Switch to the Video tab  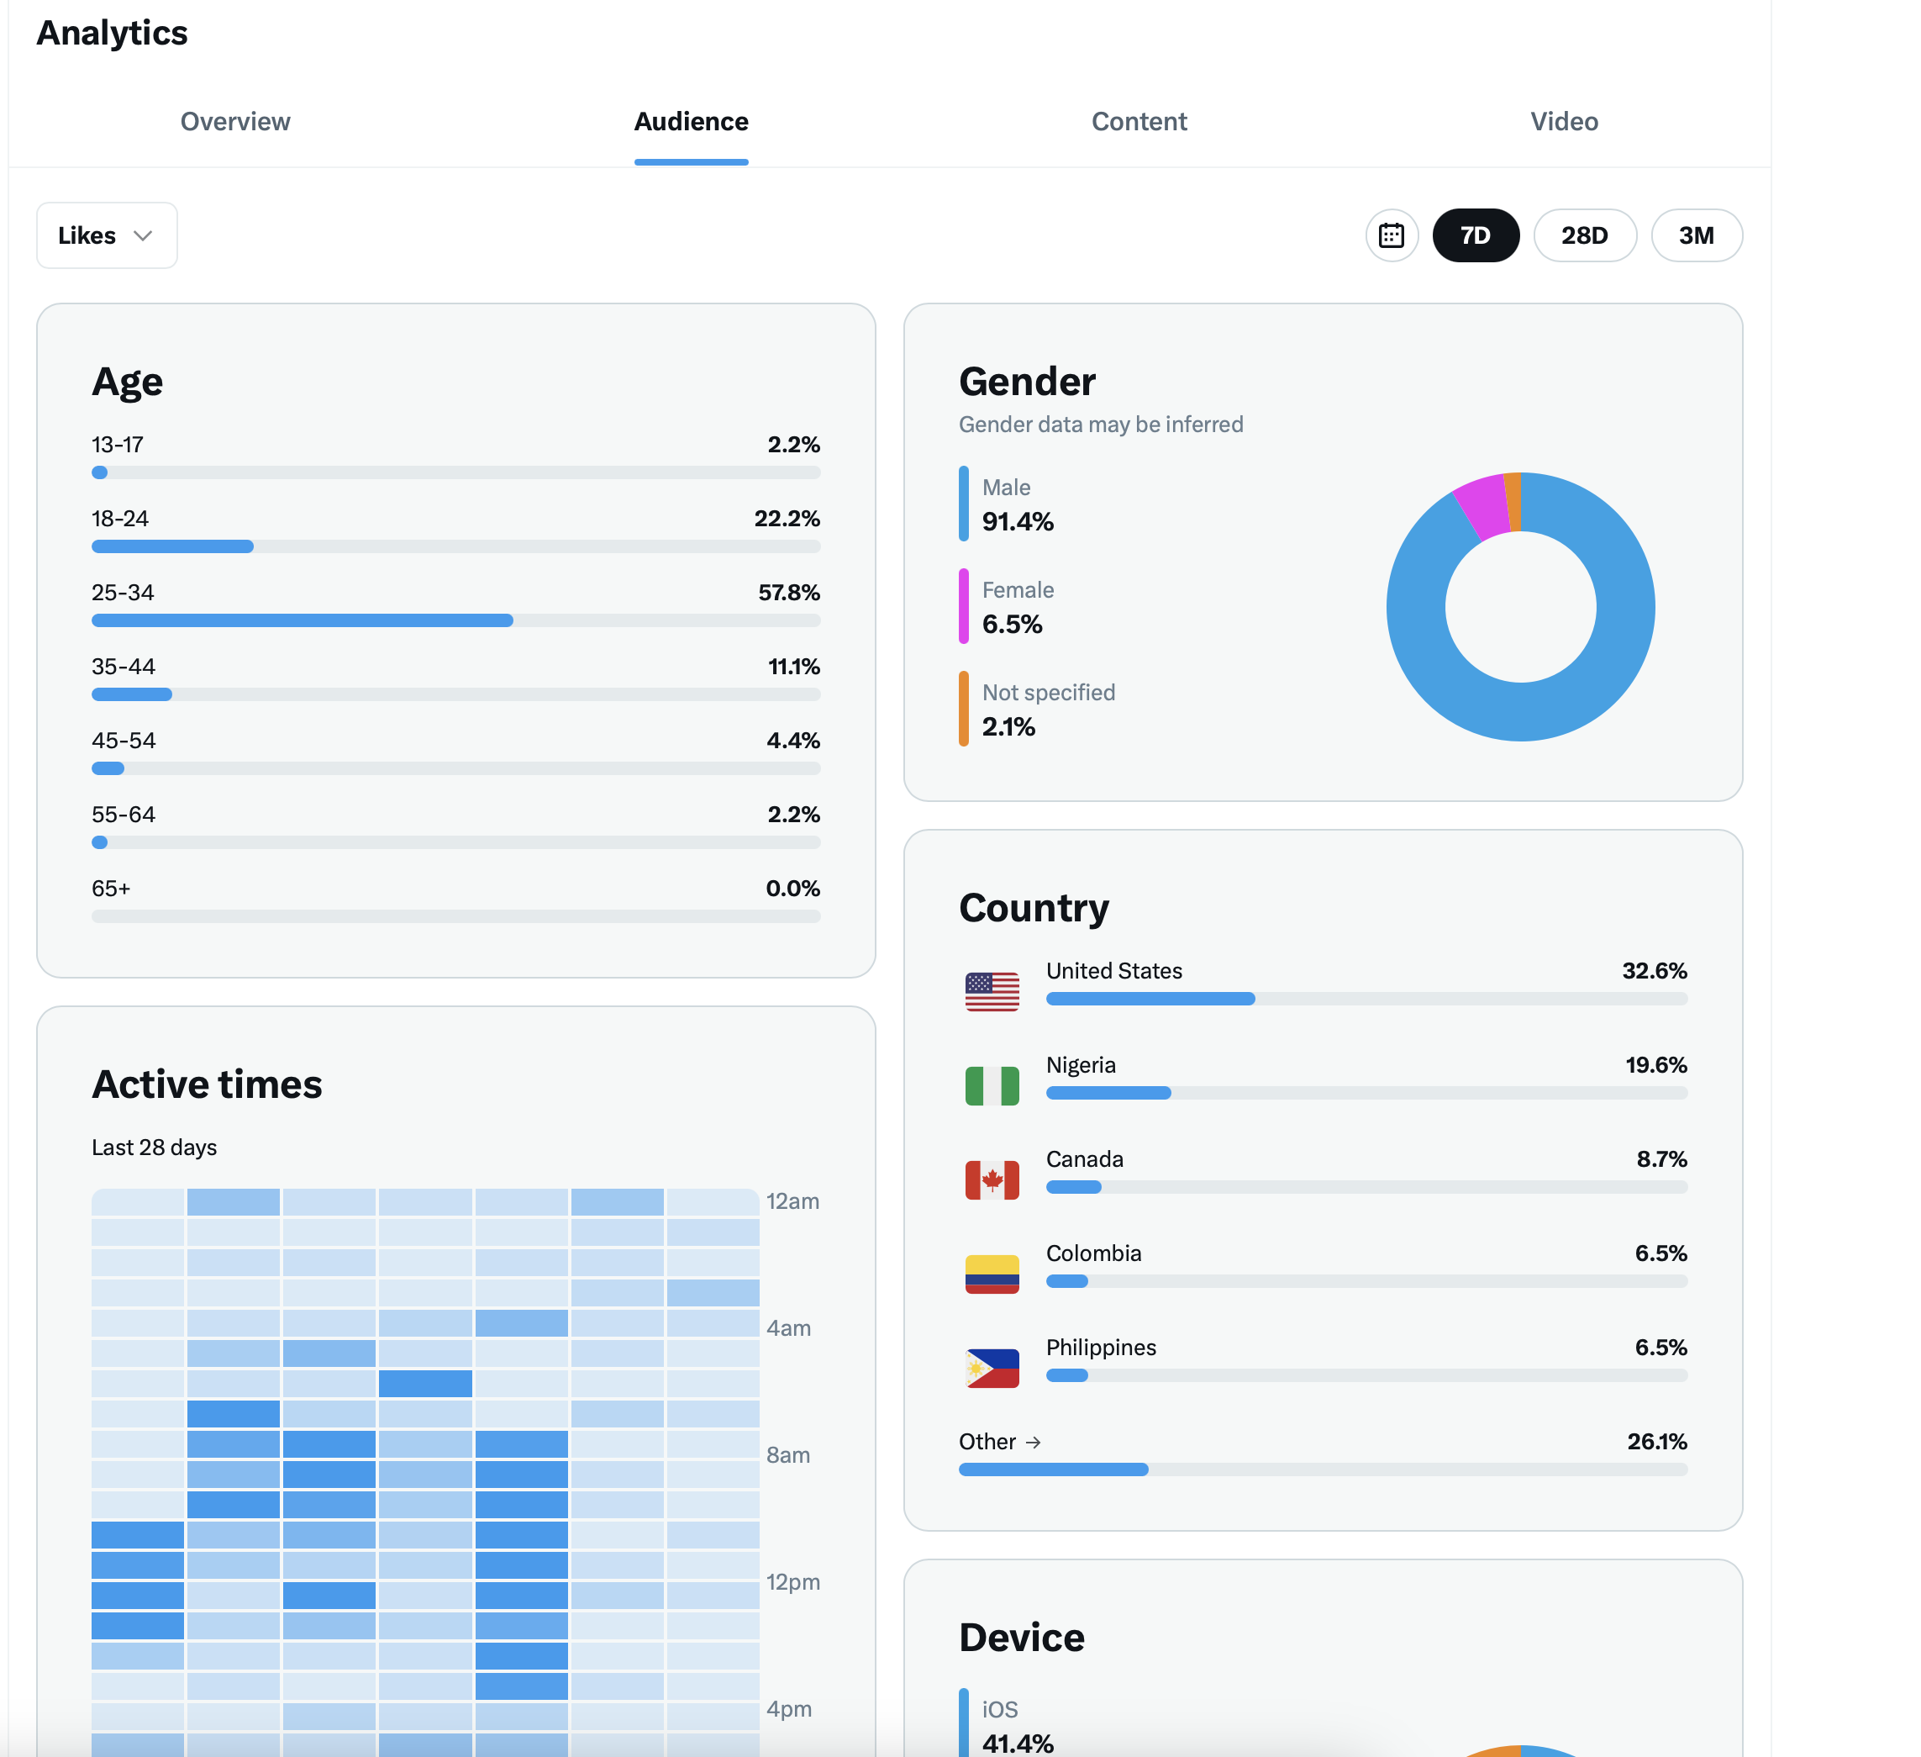click(1564, 122)
